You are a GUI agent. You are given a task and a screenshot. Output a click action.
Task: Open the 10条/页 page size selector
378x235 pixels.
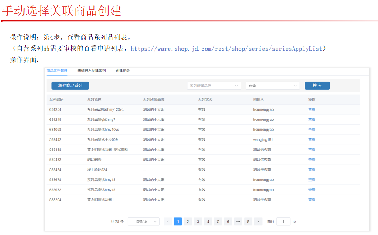143,221
